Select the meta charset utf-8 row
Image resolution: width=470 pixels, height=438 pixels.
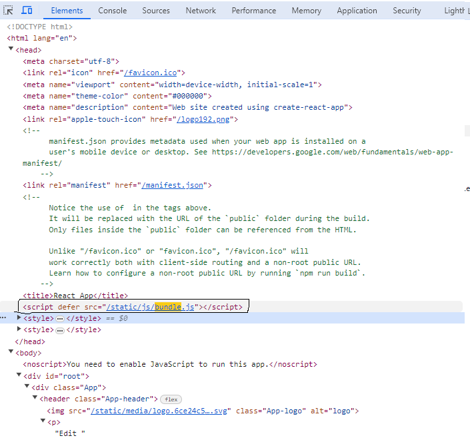[71, 61]
